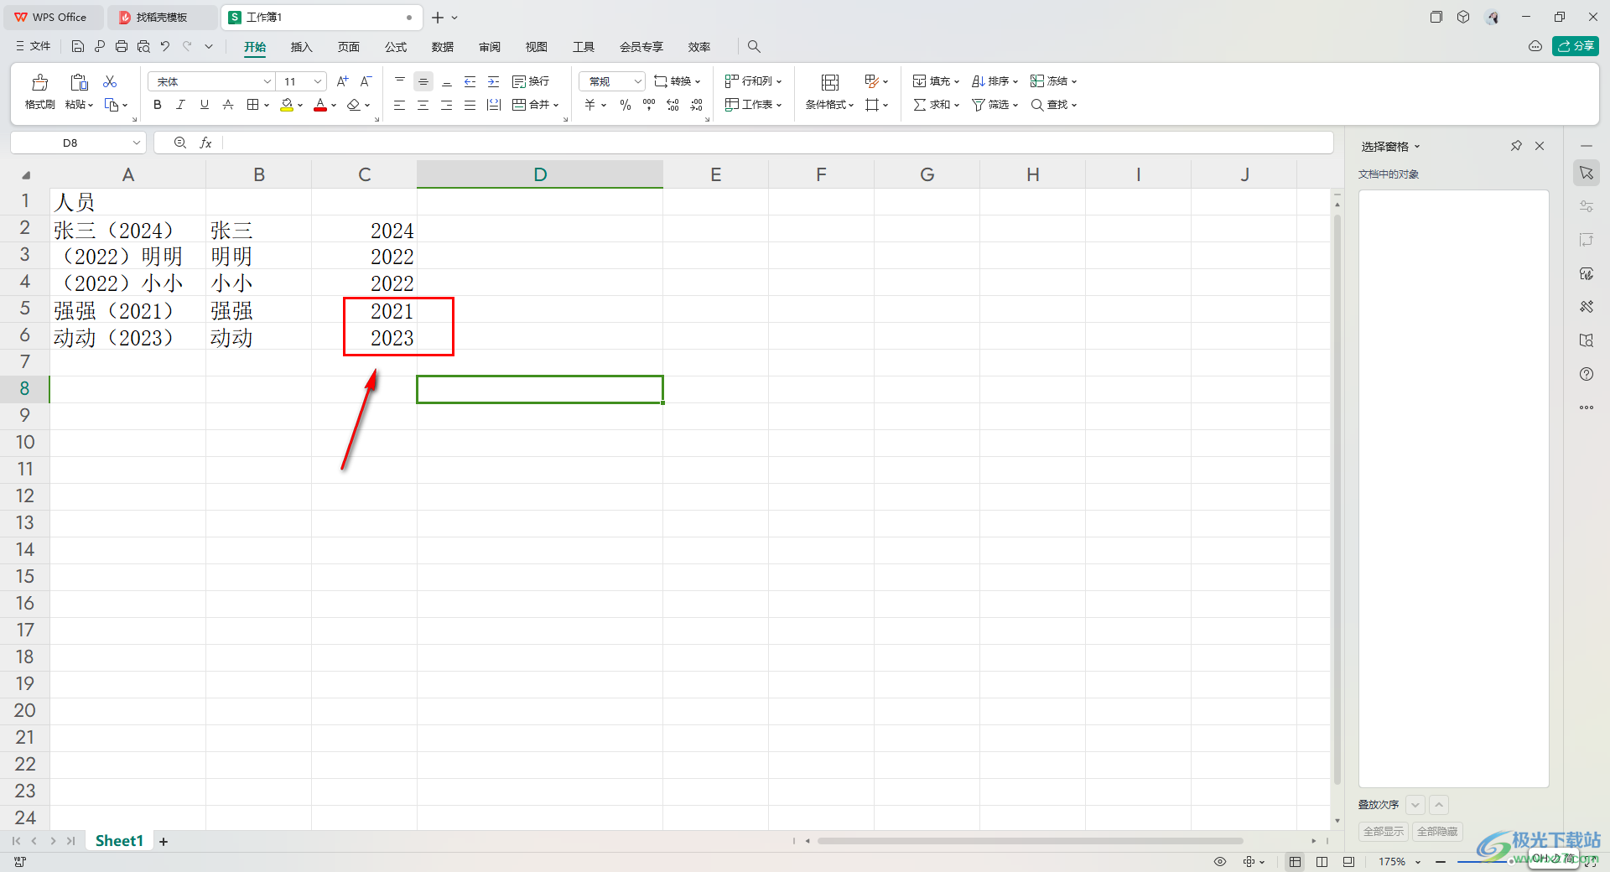1610x872 pixels.
Task: Click the thousands separator icon
Action: point(649,105)
